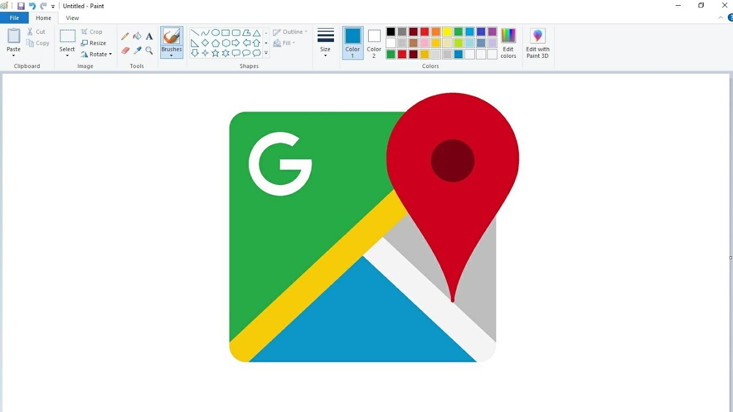
Task: Pick the pink color swatch
Action: pos(424,43)
